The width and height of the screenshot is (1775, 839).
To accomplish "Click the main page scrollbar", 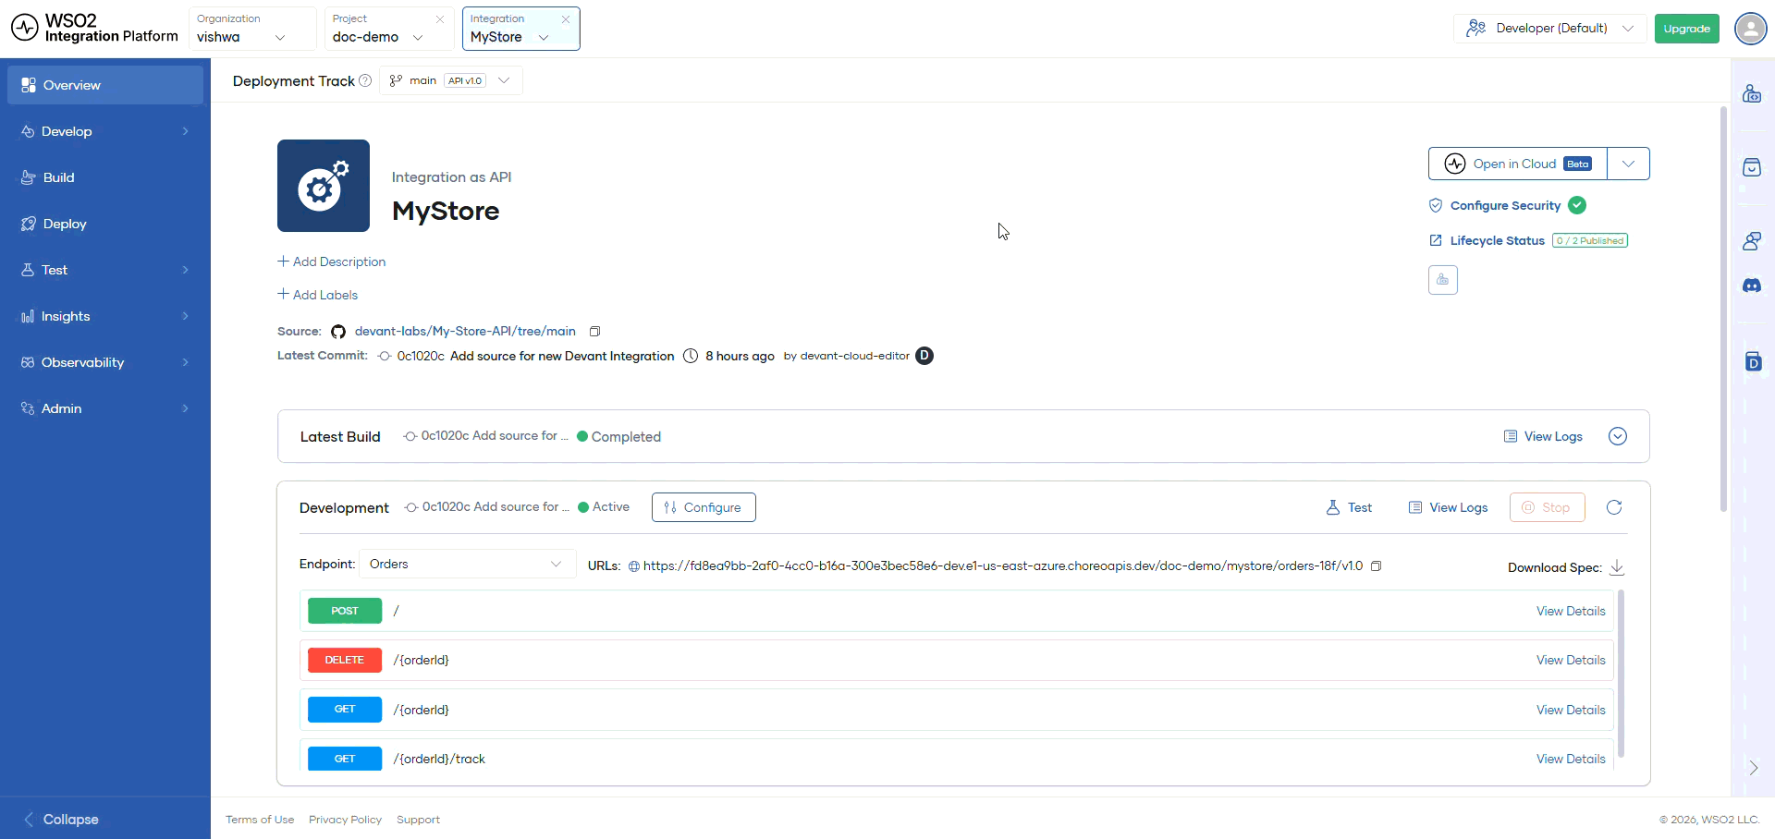I will [1723, 310].
